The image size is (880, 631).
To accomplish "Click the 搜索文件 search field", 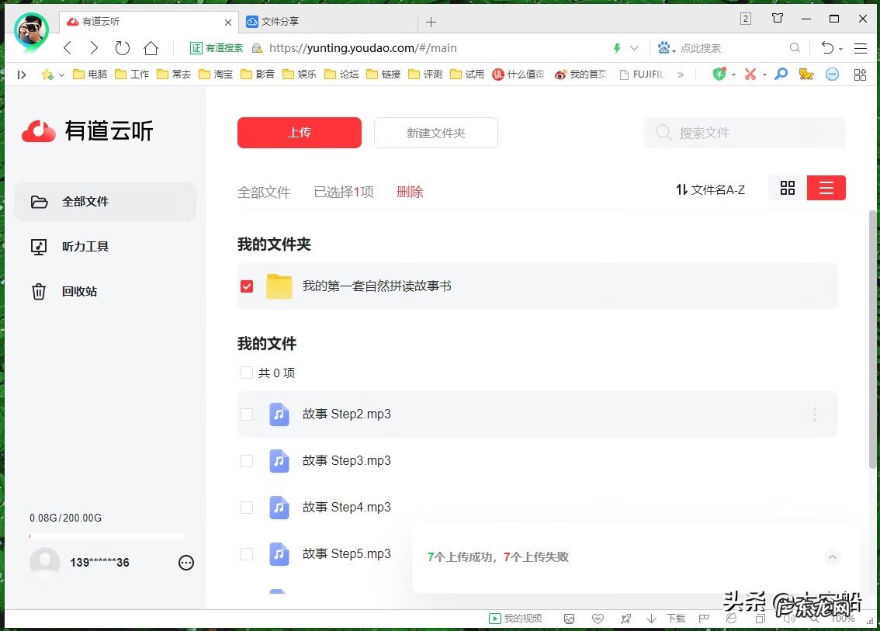I will [x=743, y=133].
